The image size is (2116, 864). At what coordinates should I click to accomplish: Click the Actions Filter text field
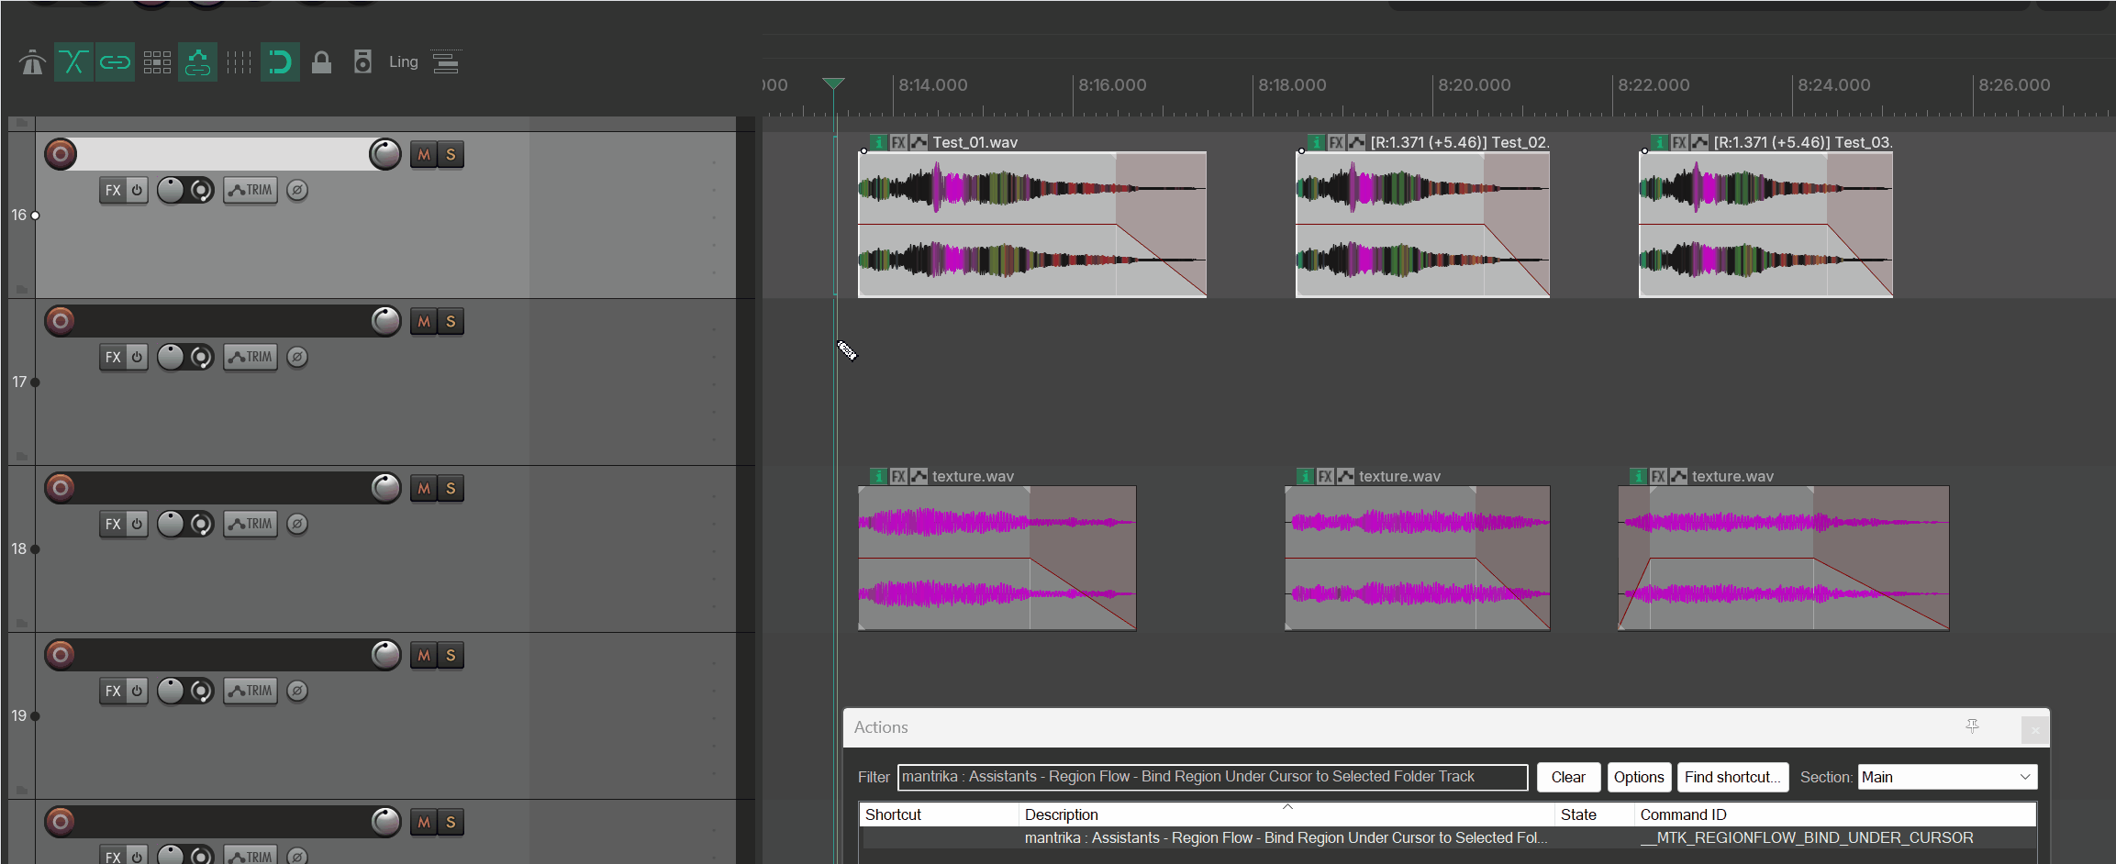(1212, 777)
